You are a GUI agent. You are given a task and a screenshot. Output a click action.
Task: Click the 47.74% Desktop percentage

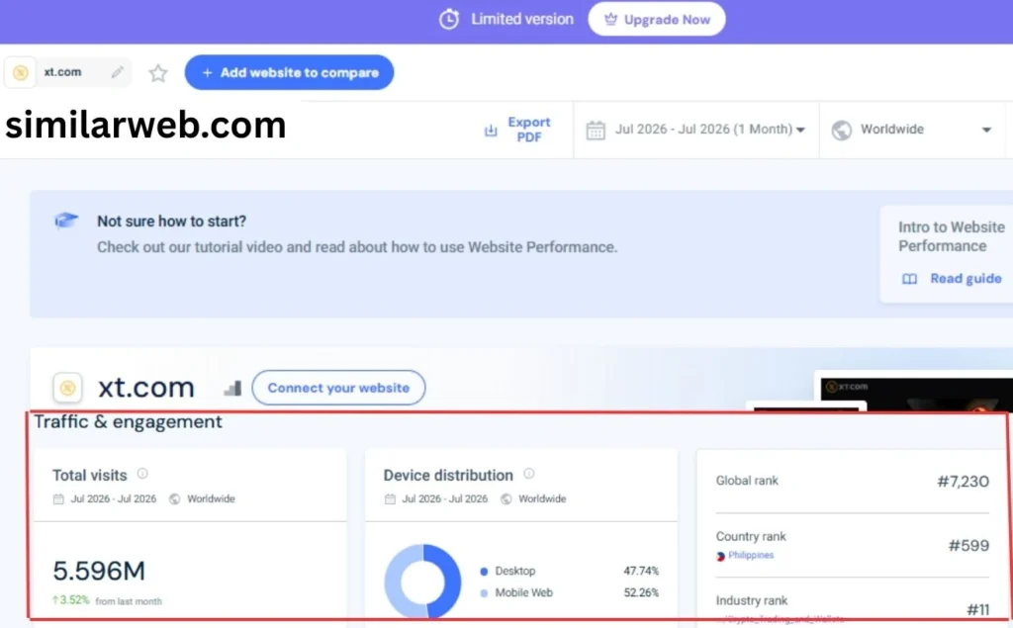[x=641, y=572]
